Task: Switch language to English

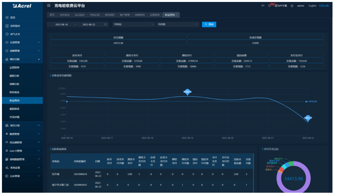Action: pyautogui.click(x=312, y=6)
